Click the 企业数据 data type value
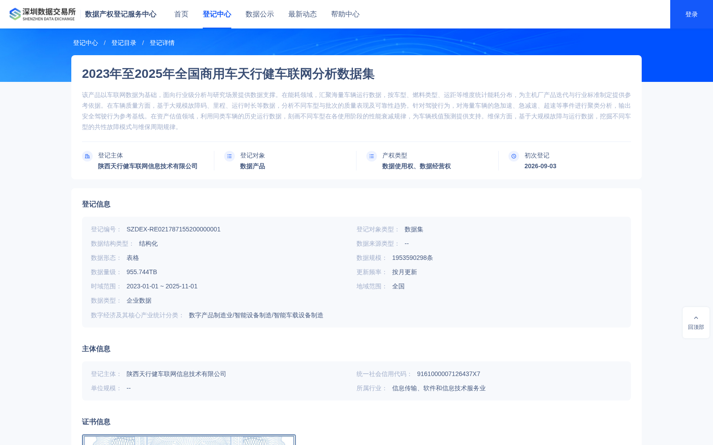 [139, 300]
